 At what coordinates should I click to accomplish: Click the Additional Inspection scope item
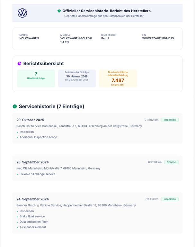pos(38,137)
